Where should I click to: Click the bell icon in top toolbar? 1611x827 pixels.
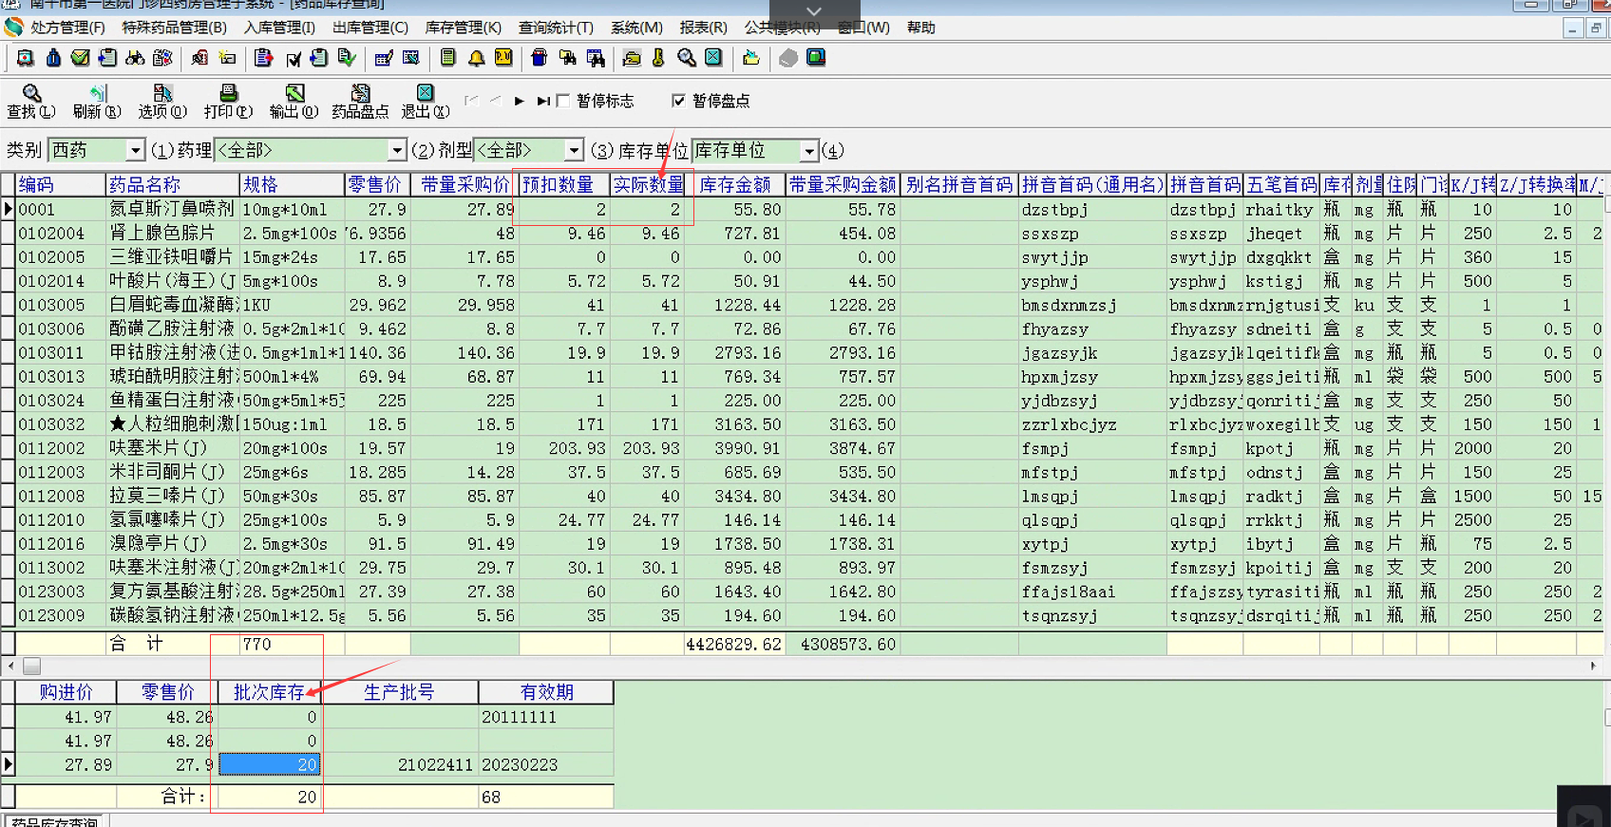tap(476, 58)
